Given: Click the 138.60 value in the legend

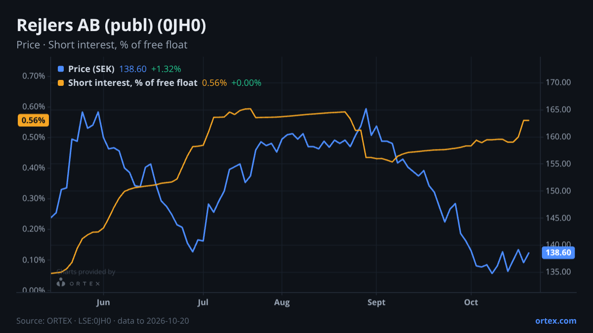Looking at the screenshot, I should pyautogui.click(x=133, y=69).
